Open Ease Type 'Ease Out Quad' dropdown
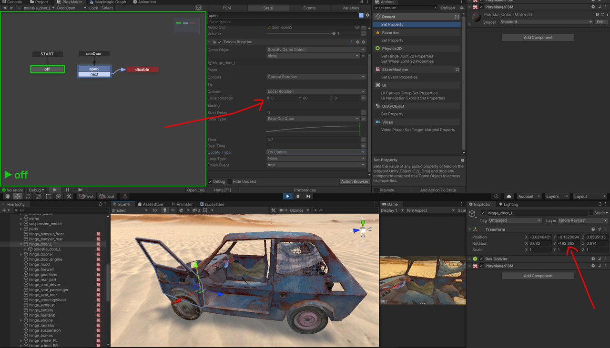The width and height of the screenshot is (610, 348). coord(313,119)
